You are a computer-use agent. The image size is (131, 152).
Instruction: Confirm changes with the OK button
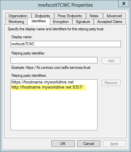coord(63,144)
